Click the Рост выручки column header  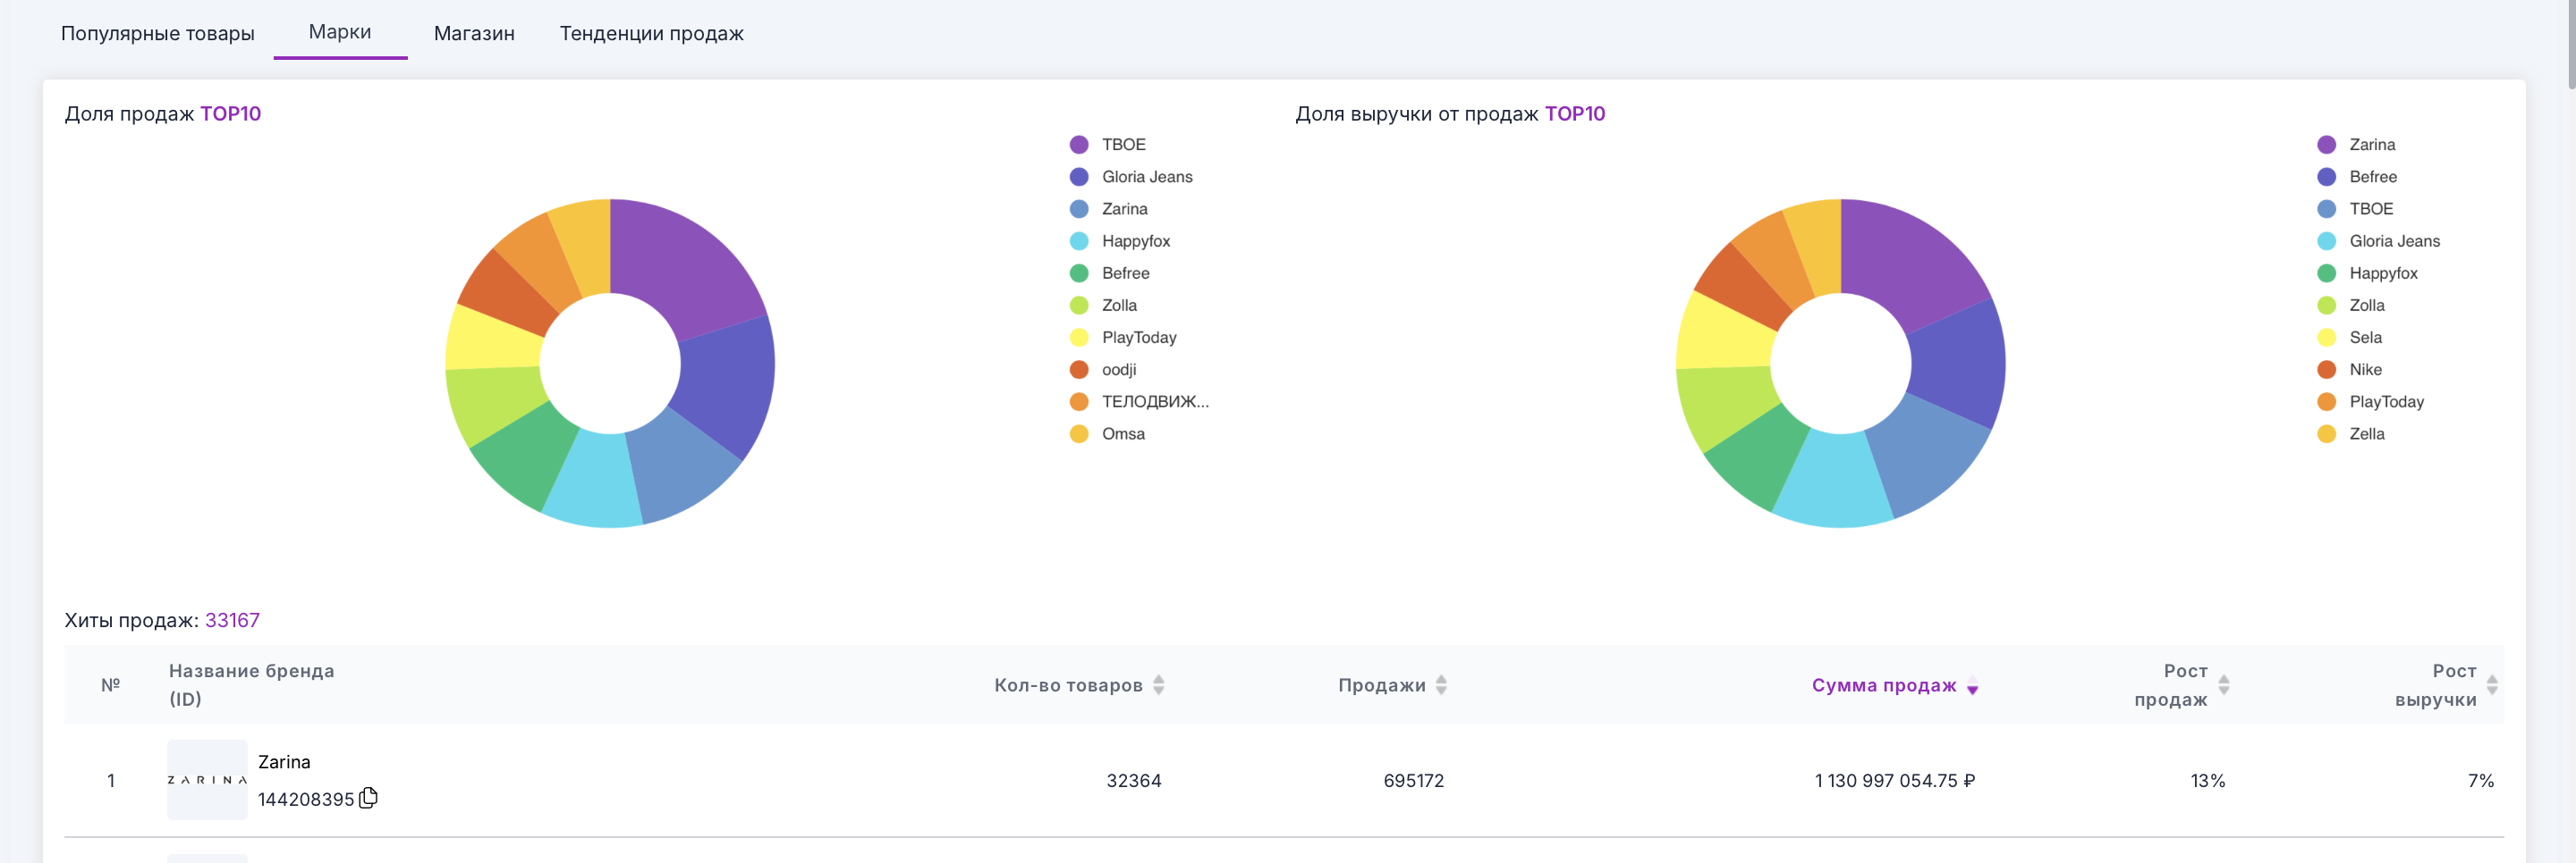click(2436, 684)
